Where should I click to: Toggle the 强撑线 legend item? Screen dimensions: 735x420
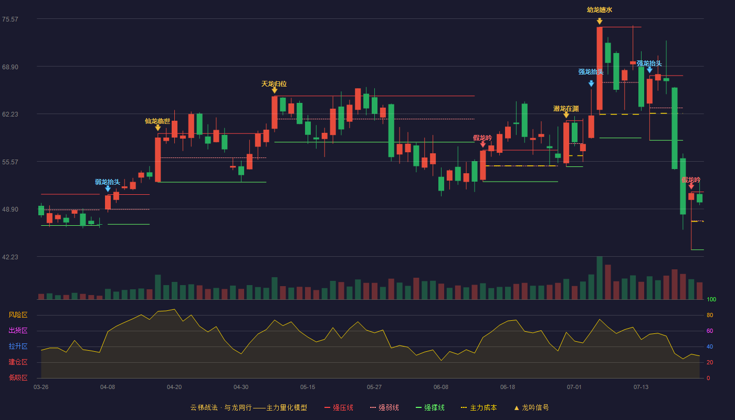[x=430, y=407]
